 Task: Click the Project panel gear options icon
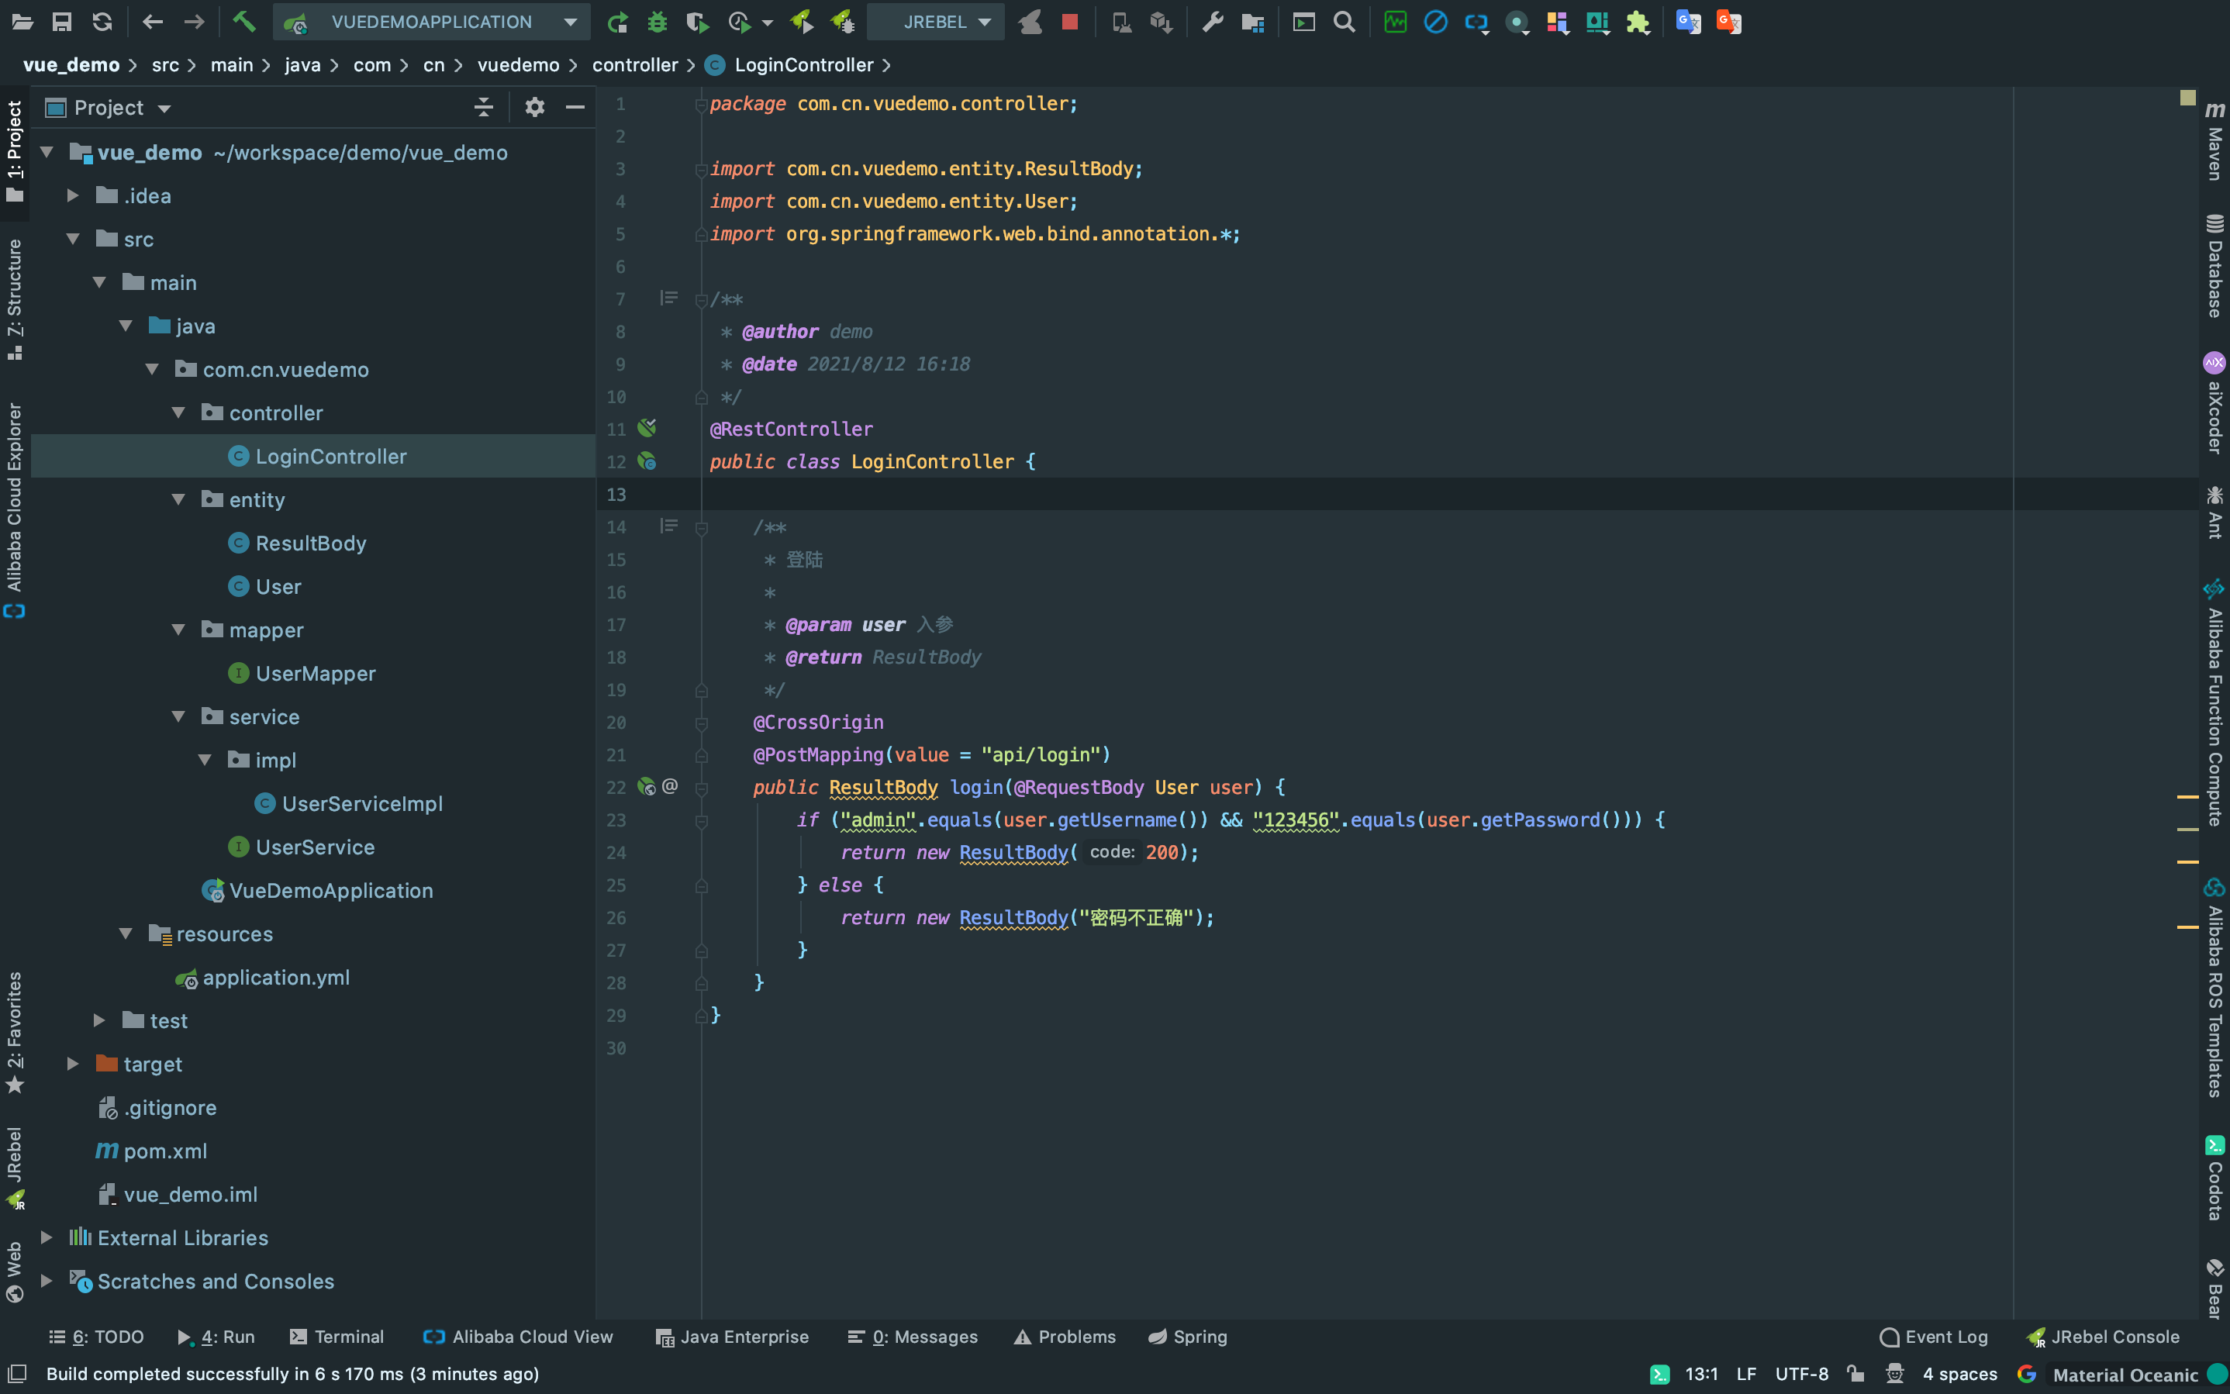pyautogui.click(x=535, y=108)
